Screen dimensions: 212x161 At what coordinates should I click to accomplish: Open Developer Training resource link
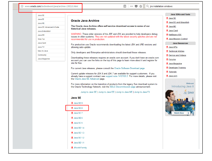[177, 68]
